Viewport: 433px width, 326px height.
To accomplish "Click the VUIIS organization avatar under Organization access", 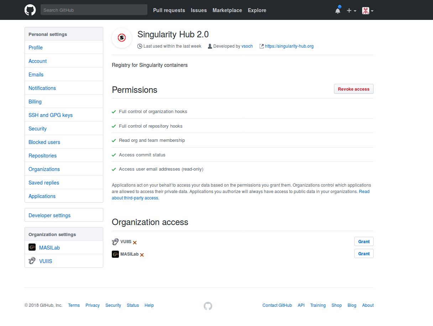I will [x=115, y=241].
